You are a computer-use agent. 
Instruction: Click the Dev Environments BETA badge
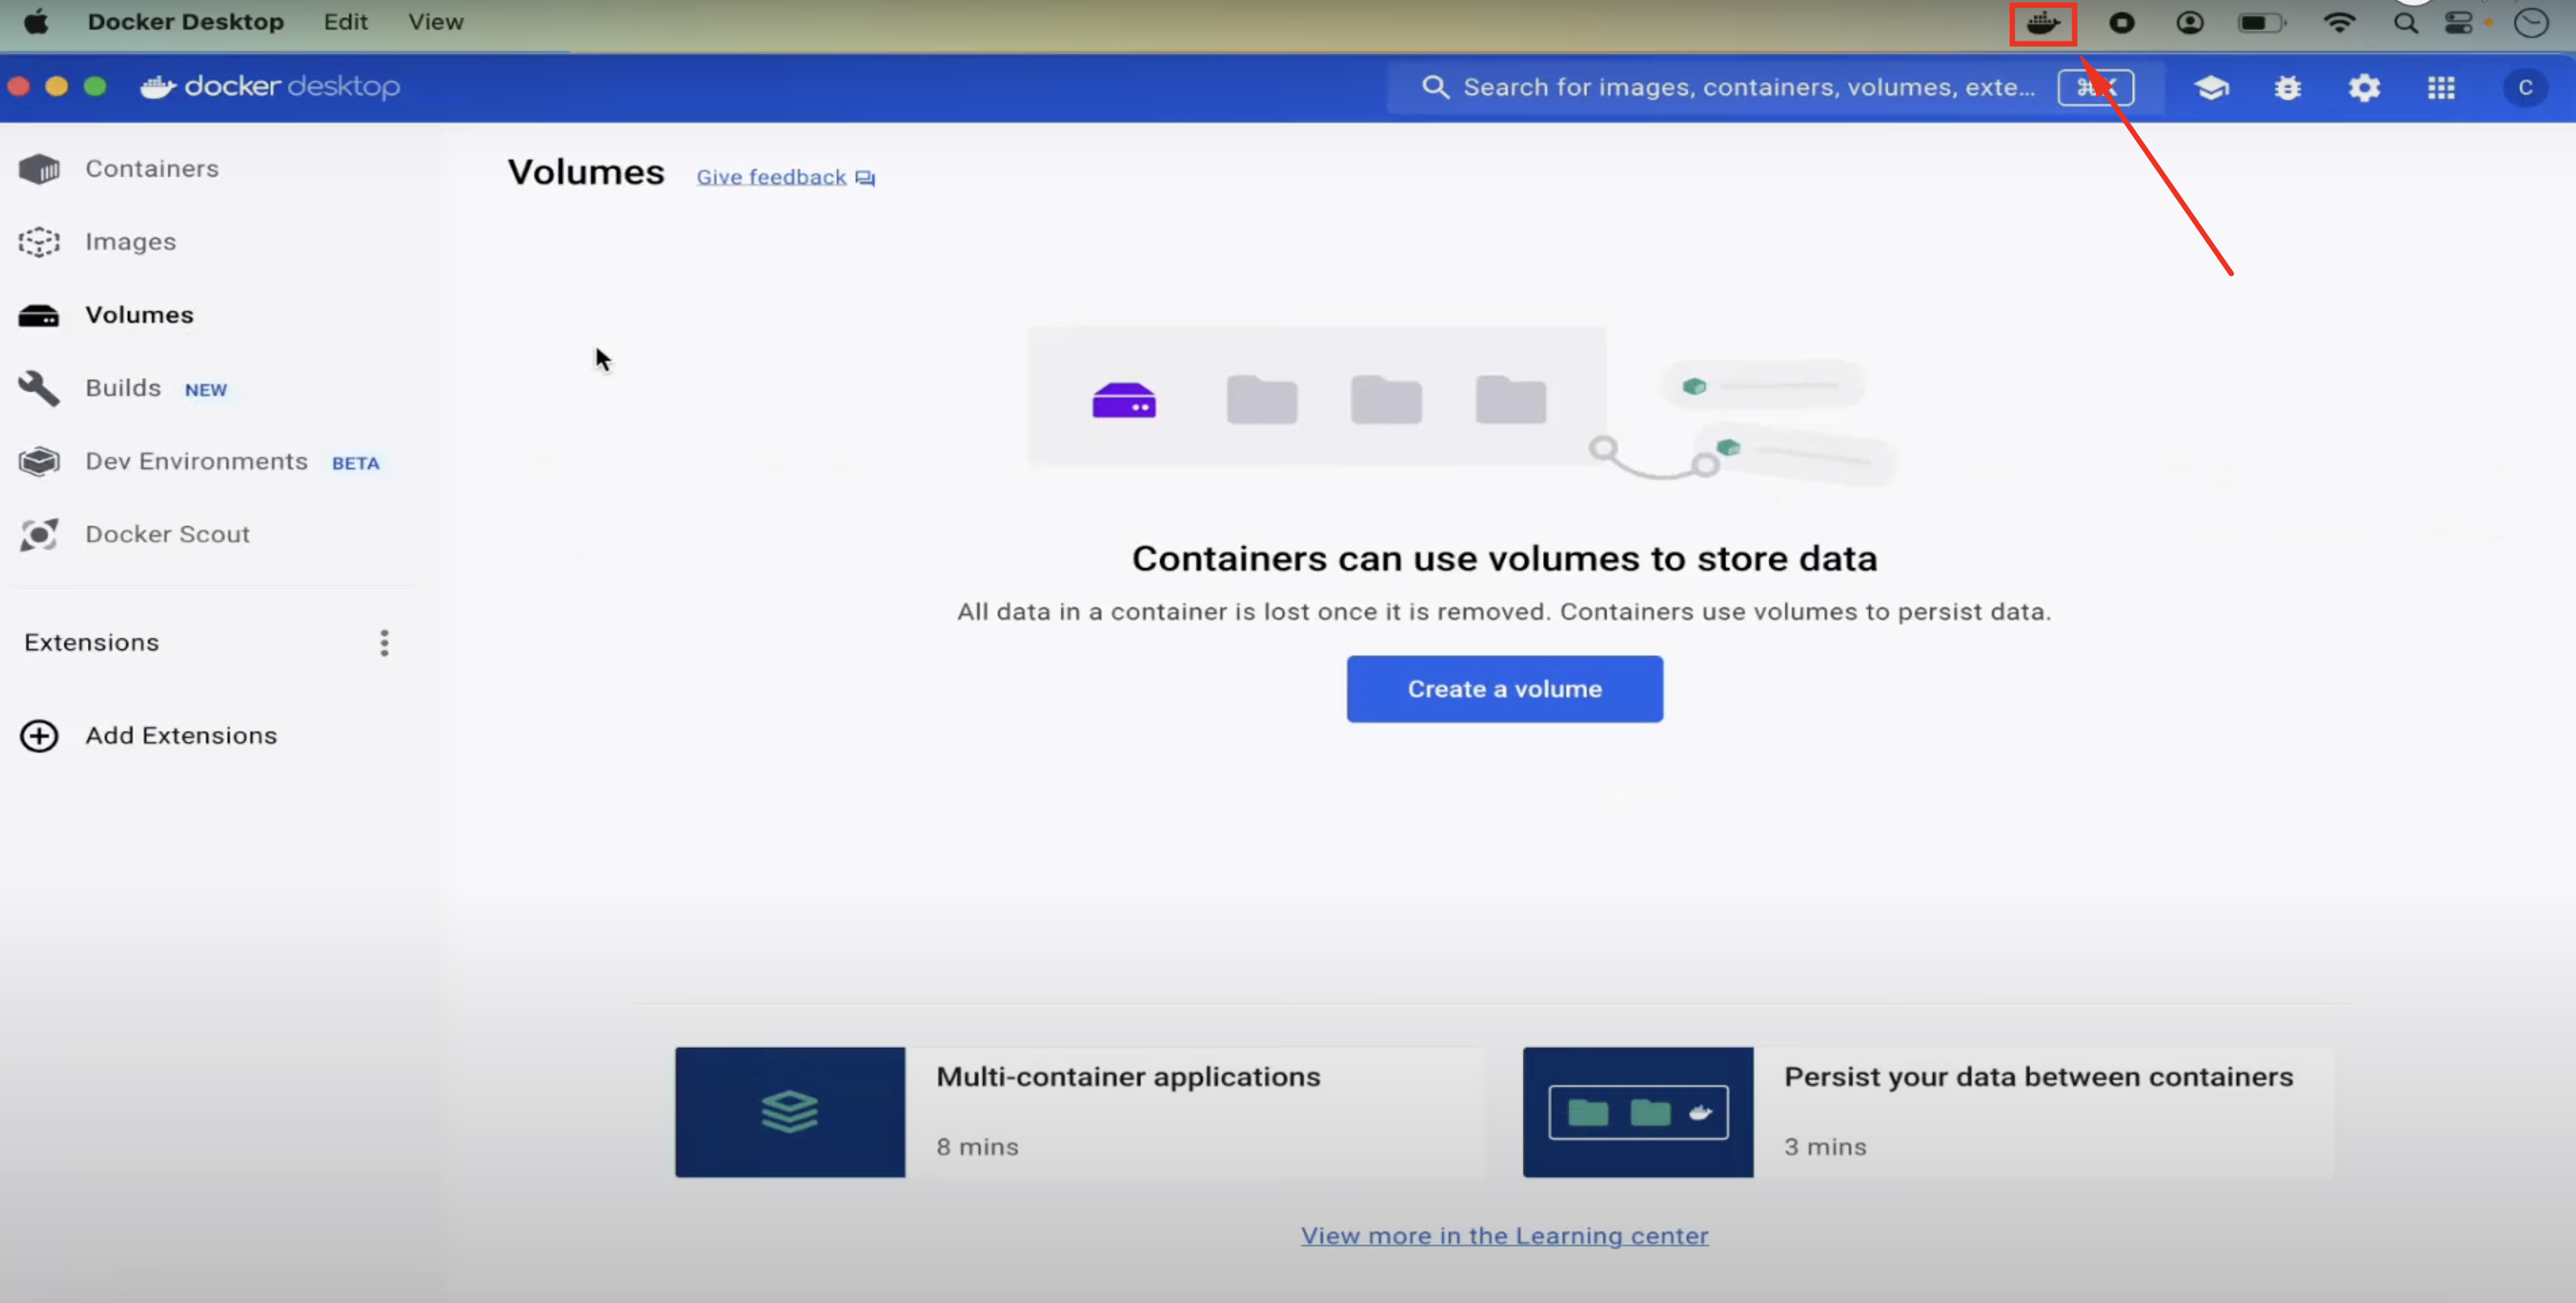356,463
